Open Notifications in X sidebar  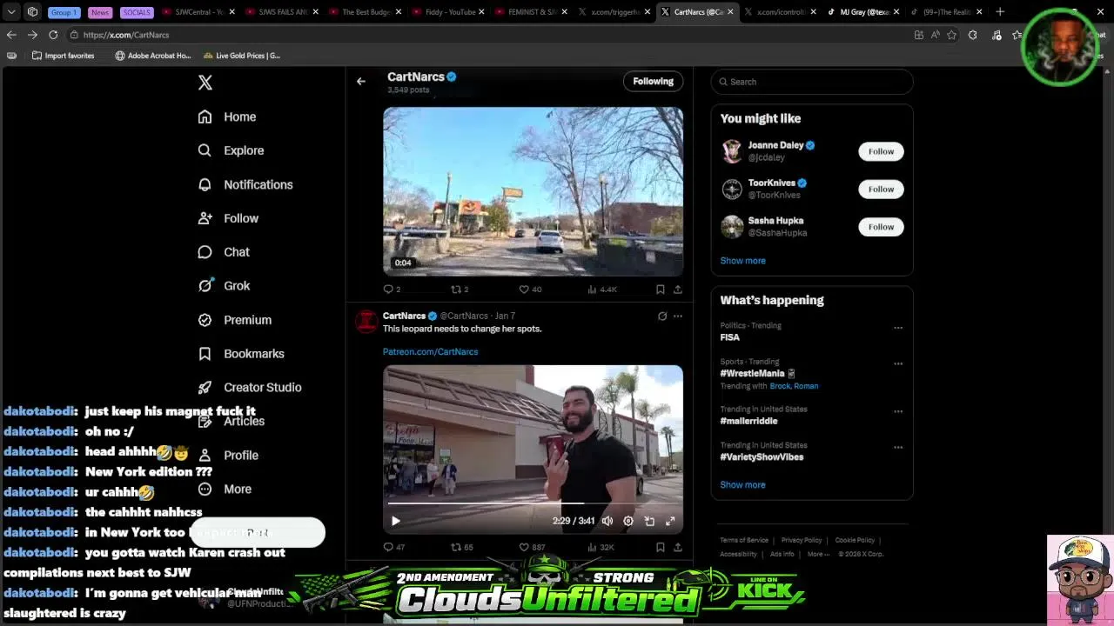pyautogui.click(x=245, y=184)
